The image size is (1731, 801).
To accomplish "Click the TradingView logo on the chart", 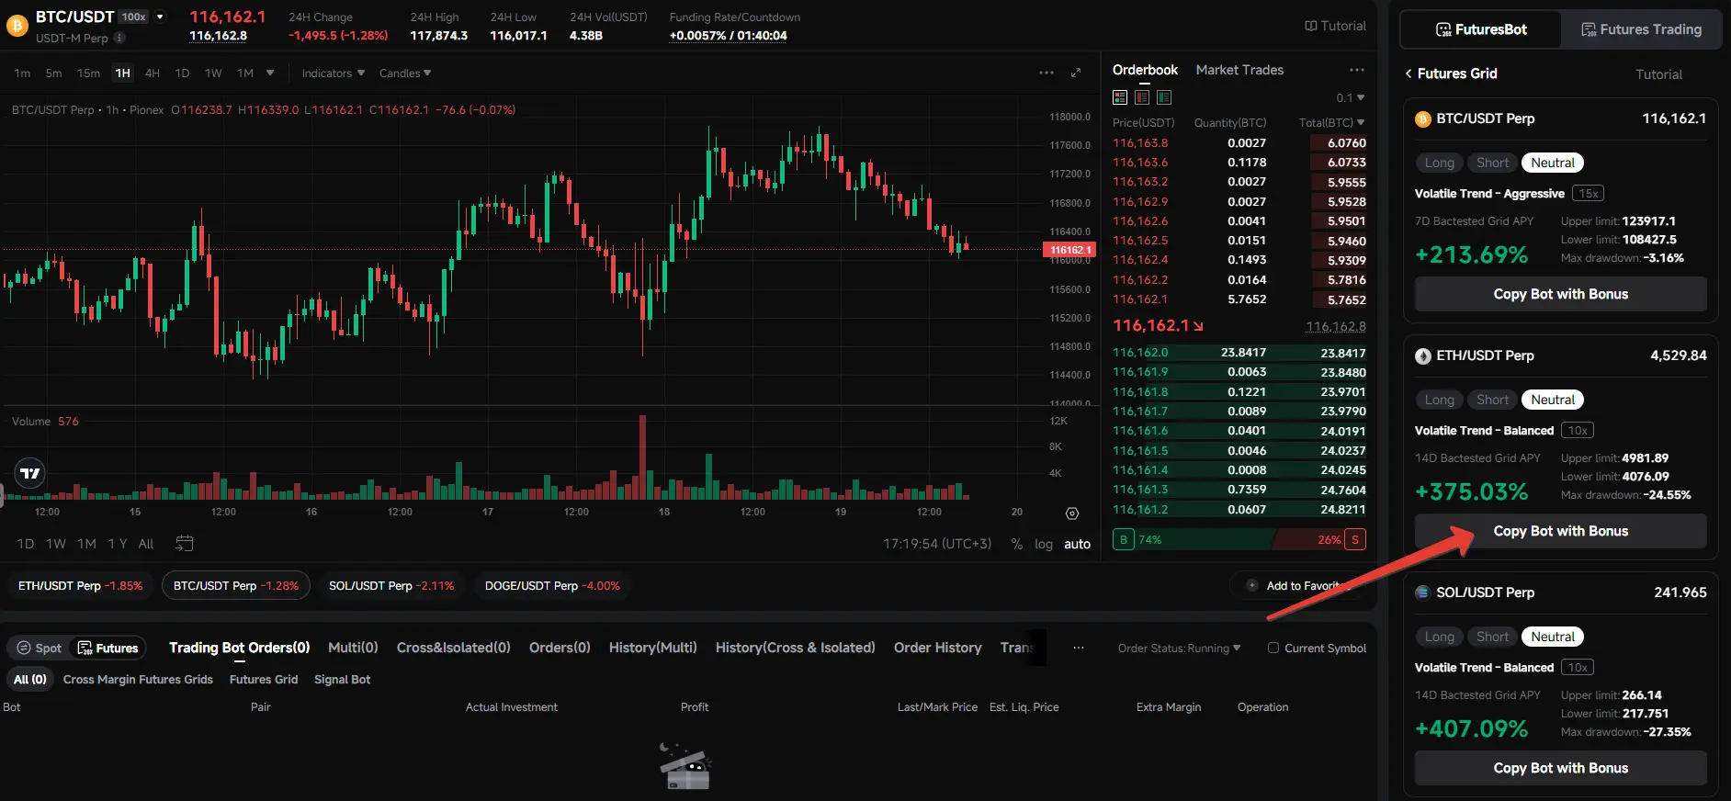I will (x=30, y=473).
